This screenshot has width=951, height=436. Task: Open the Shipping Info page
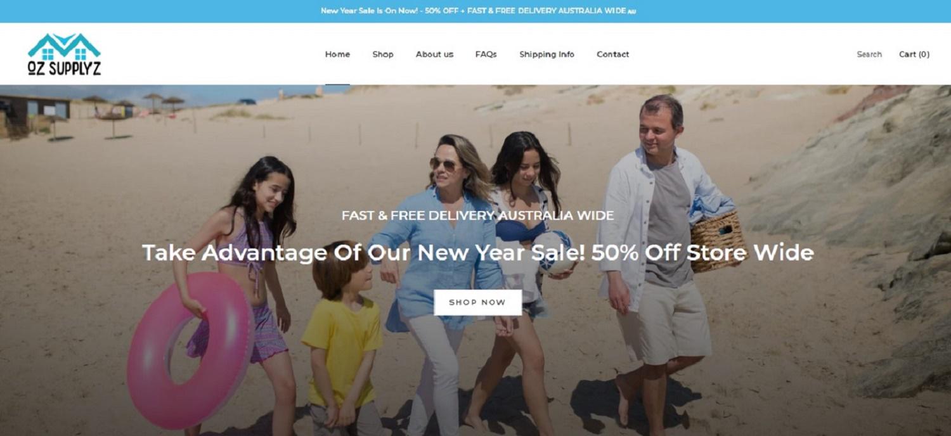pos(547,54)
